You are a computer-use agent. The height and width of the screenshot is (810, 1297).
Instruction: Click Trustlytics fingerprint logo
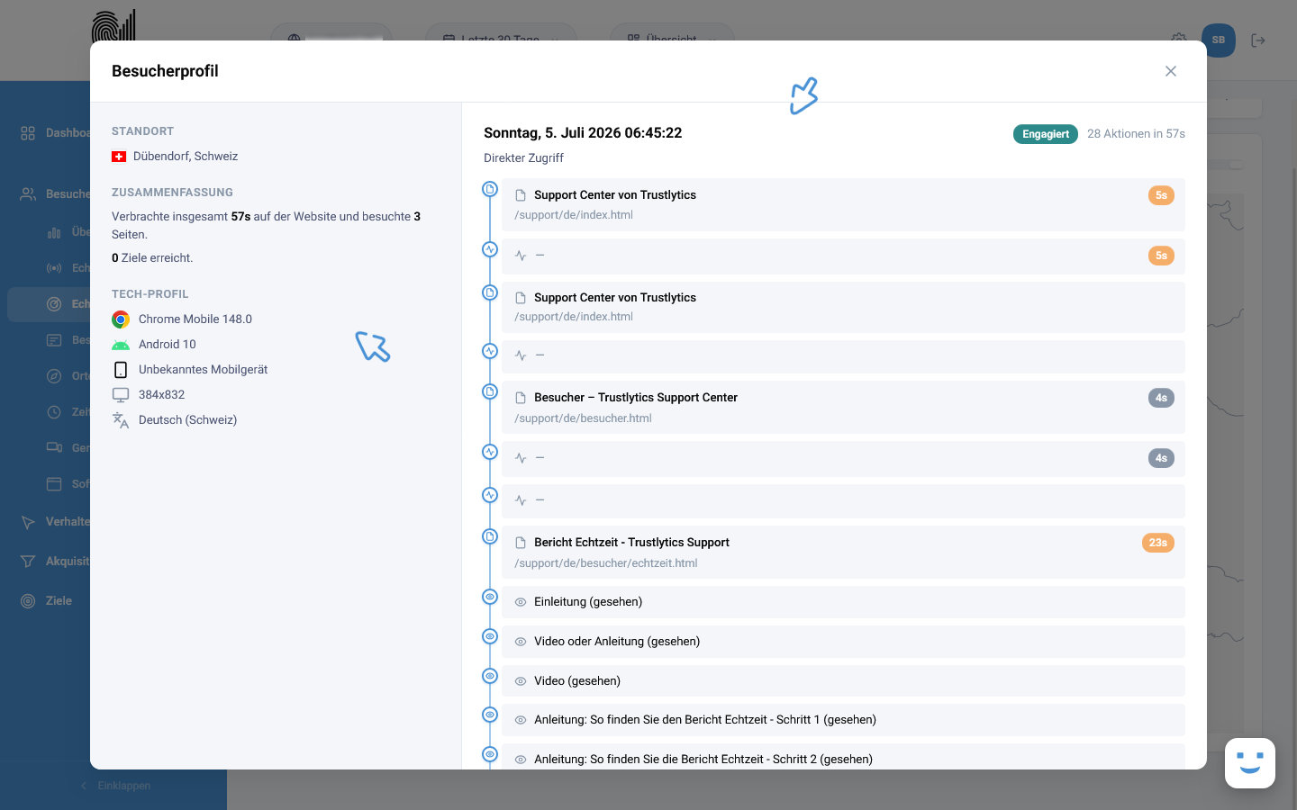(113, 25)
